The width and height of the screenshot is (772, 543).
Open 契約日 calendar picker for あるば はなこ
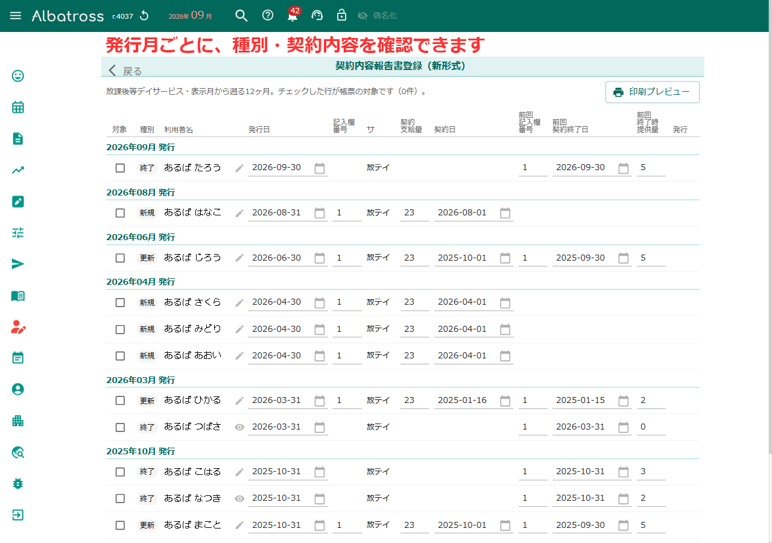click(x=505, y=213)
